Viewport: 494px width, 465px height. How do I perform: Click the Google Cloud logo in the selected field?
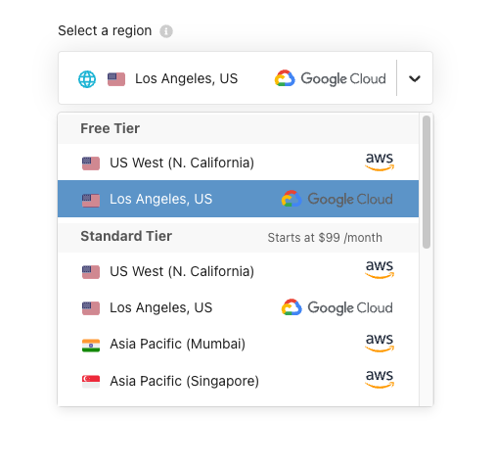coord(331,78)
